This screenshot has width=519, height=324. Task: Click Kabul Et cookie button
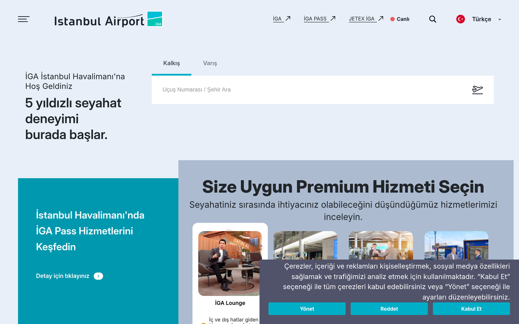tap(471, 309)
